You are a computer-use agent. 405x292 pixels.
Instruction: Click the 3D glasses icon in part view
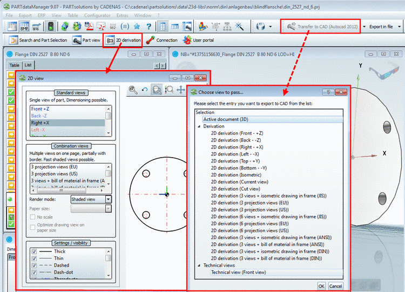click(383, 71)
